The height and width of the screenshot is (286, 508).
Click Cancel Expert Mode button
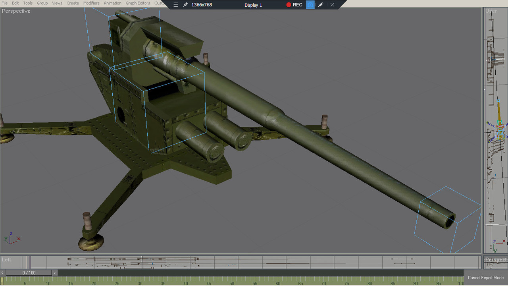pyautogui.click(x=485, y=278)
